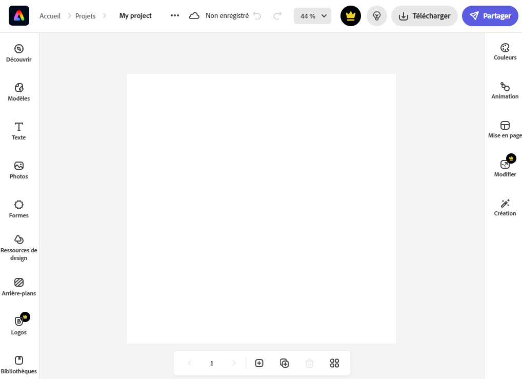The height and width of the screenshot is (379, 522).
Task: Select the Texte tool
Action: coord(19,131)
